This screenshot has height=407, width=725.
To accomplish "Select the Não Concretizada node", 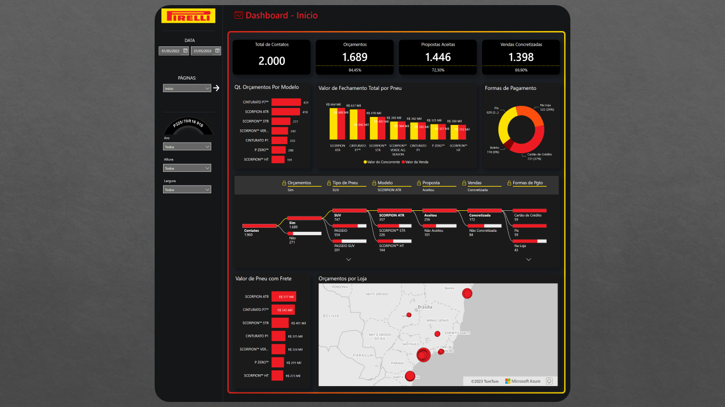I will [483, 230].
